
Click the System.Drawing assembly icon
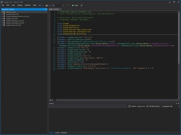click(x=4, y=21)
